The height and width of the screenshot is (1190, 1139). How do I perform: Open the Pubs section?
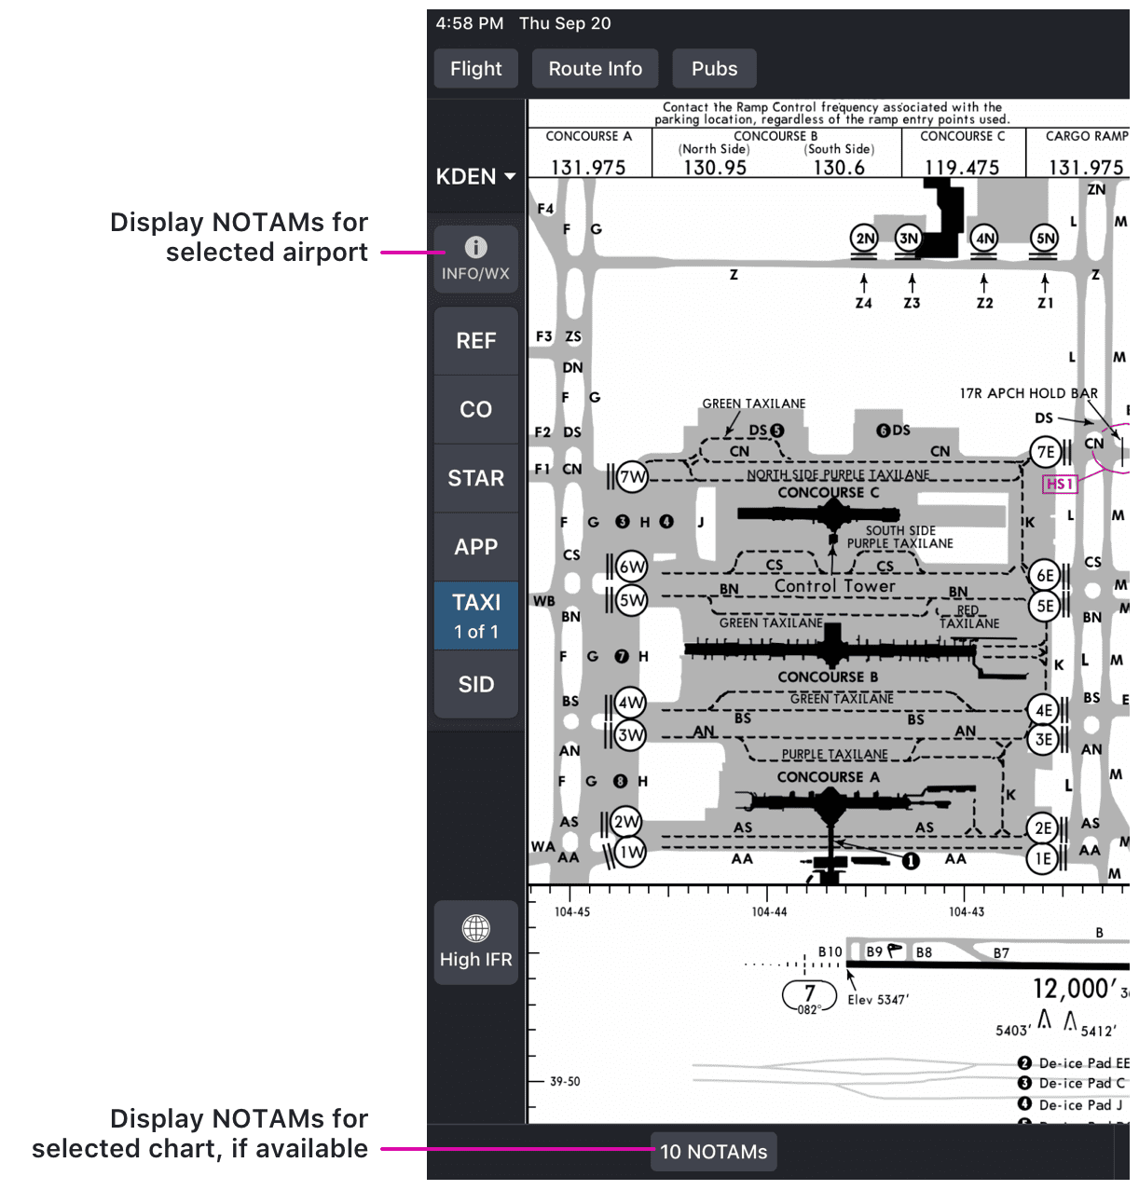[714, 67]
